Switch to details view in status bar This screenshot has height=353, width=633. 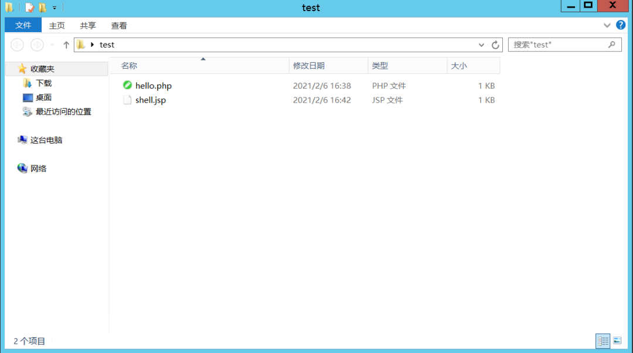[x=603, y=341]
